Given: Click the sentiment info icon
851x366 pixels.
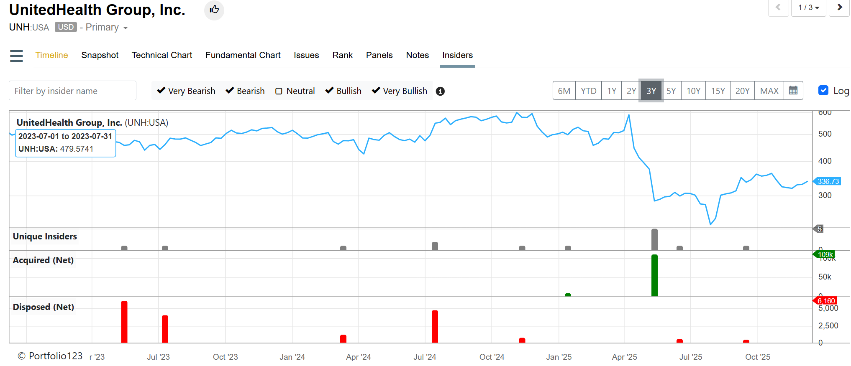Looking at the screenshot, I should point(440,91).
